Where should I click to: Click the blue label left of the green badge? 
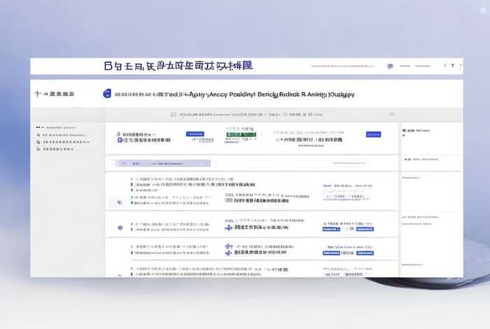tap(195, 134)
